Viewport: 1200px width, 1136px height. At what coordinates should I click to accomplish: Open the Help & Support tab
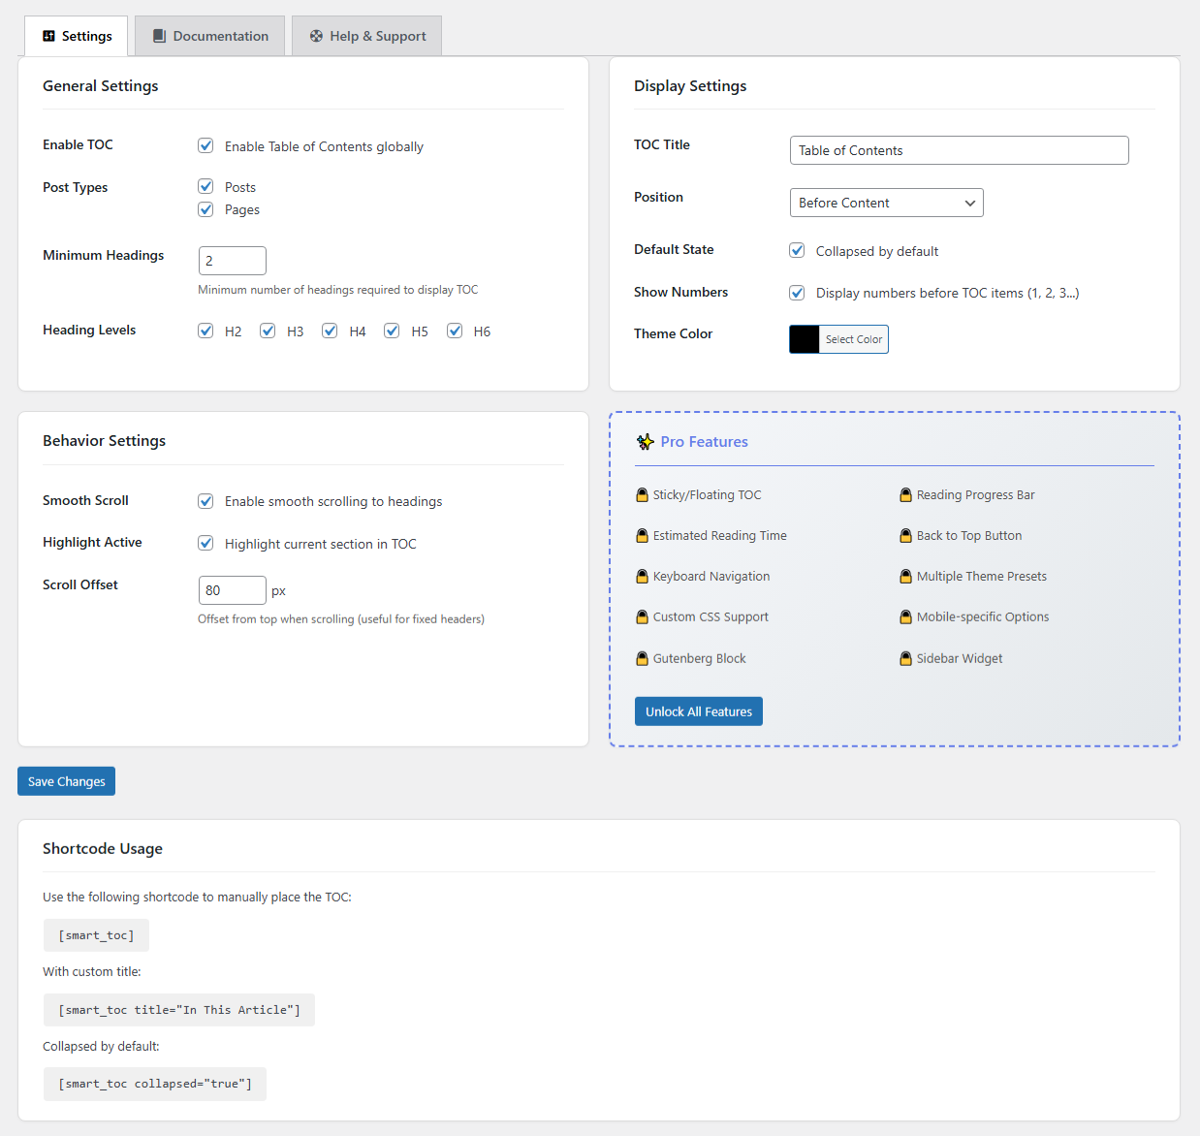tap(367, 36)
